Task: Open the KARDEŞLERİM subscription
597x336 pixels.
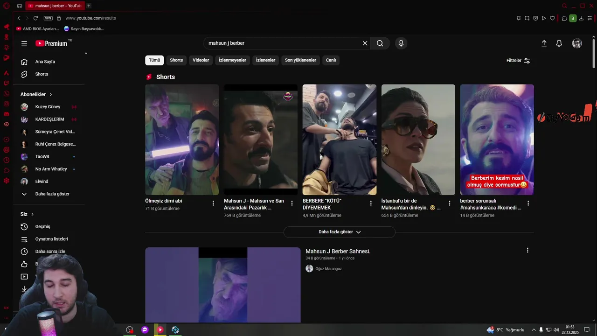Action: click(49, 119)
